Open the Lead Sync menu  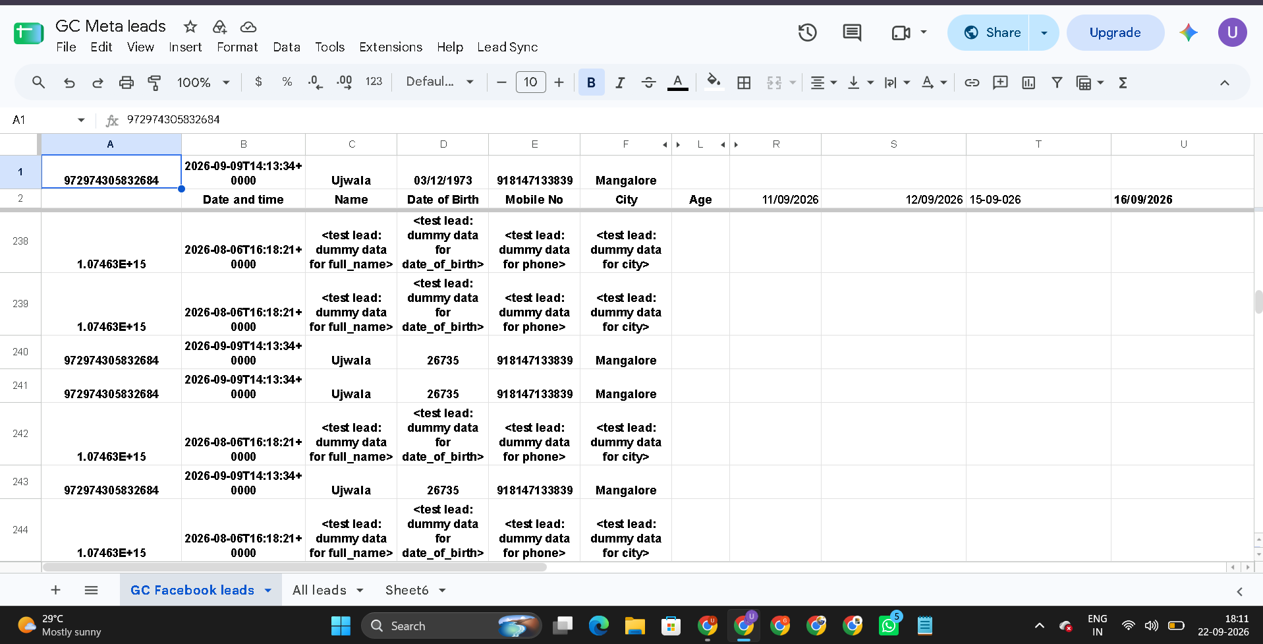tap(507, 47)
